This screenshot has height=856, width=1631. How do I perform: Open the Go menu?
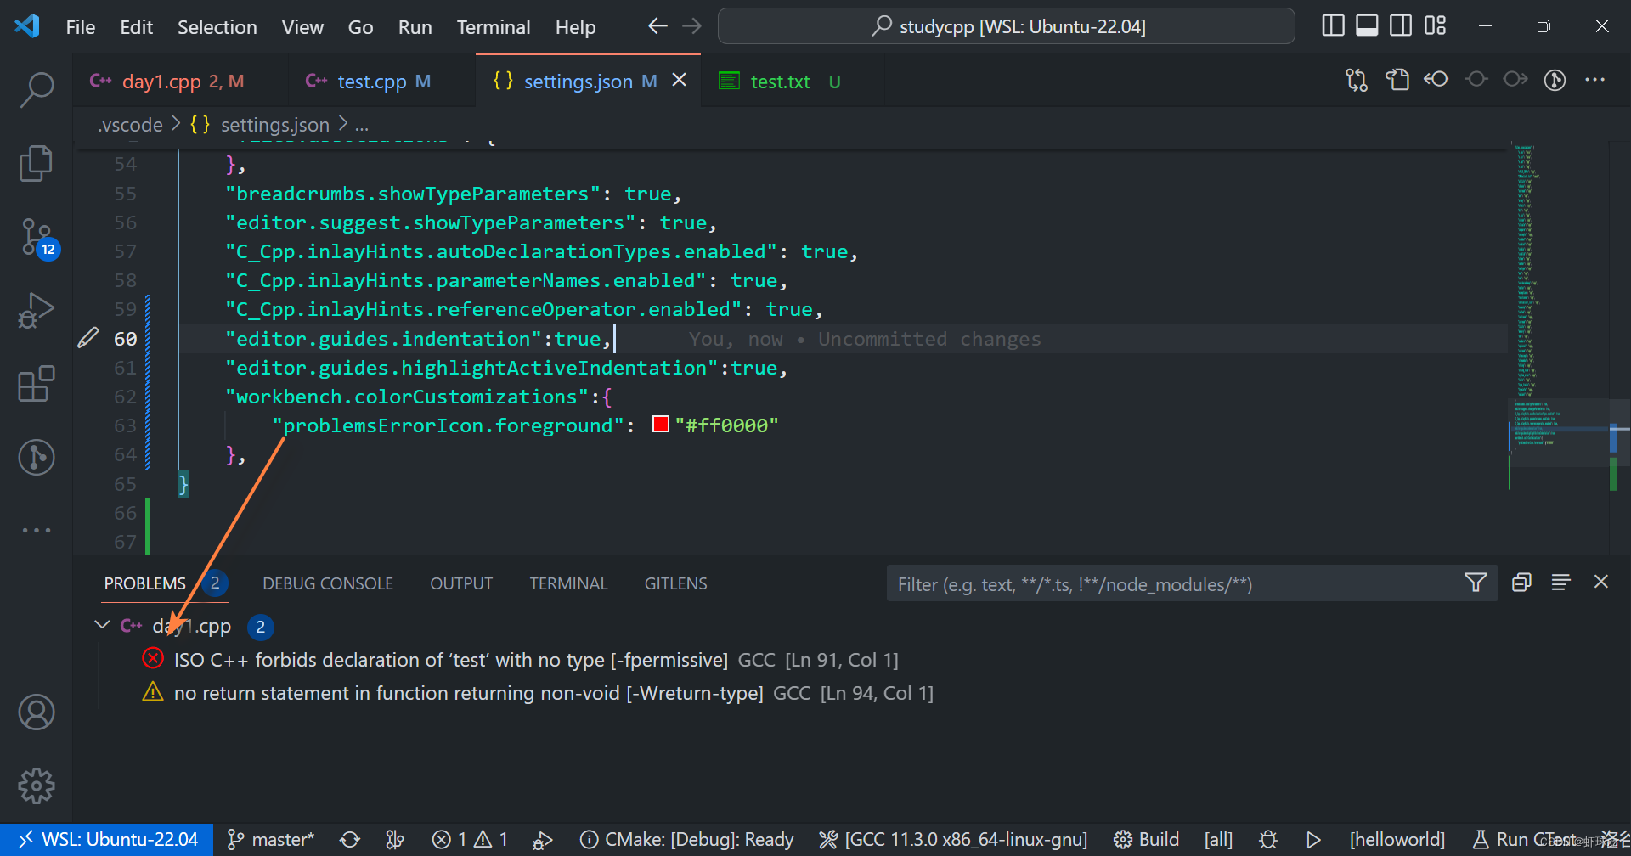(x=360, y=27)
